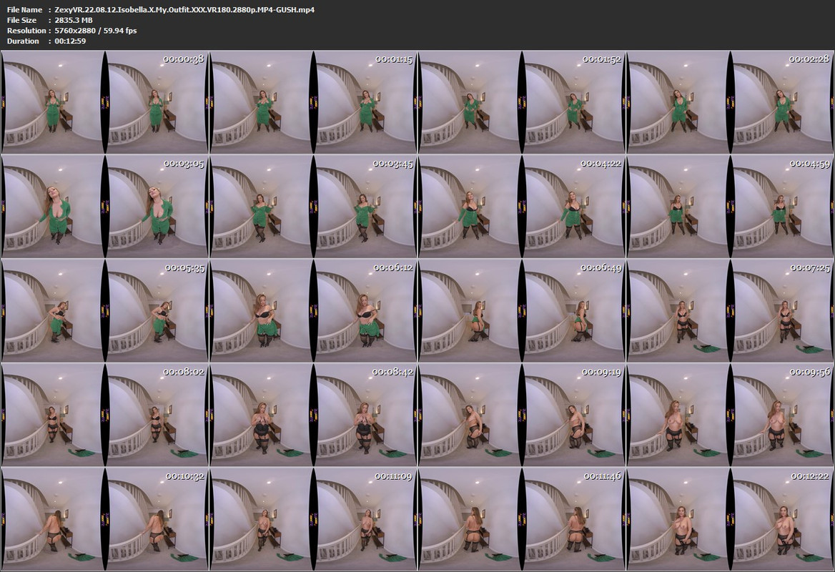Click the duration value 00:12:59
The image size is (835, 572).
click(70, 41)
